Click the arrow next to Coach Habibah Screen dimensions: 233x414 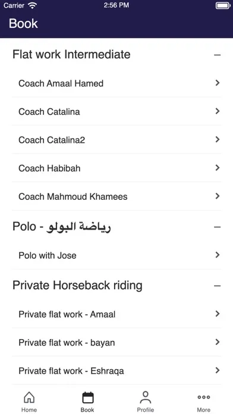tap(218, 168)
